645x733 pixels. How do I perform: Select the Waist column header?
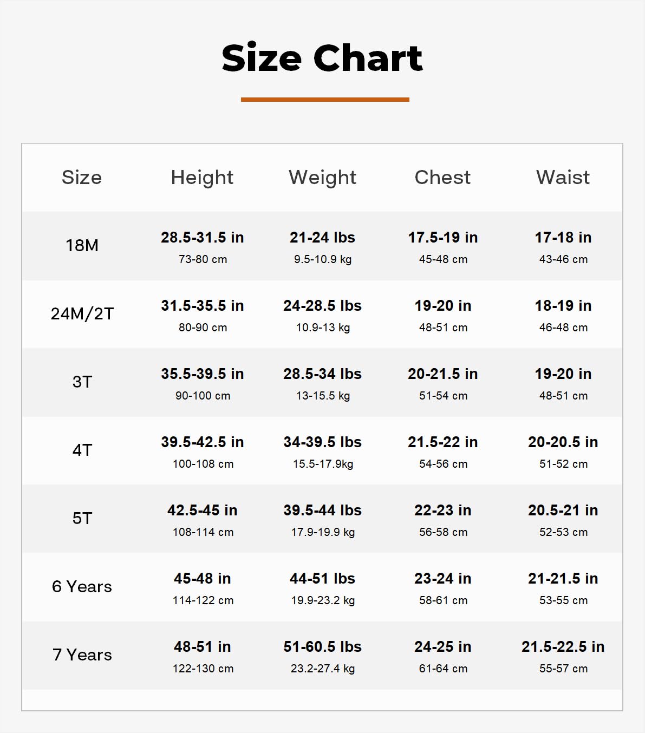tap(563, 178)
